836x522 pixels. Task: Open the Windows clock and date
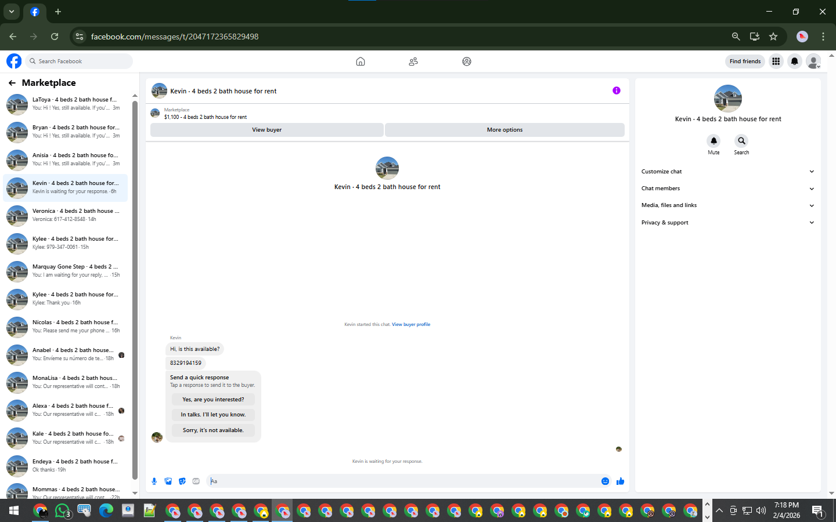click(x=787, y=510)
